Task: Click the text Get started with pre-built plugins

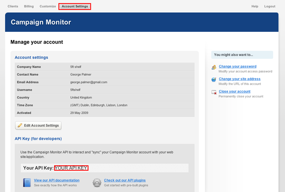Action: [x=126, y=185]
